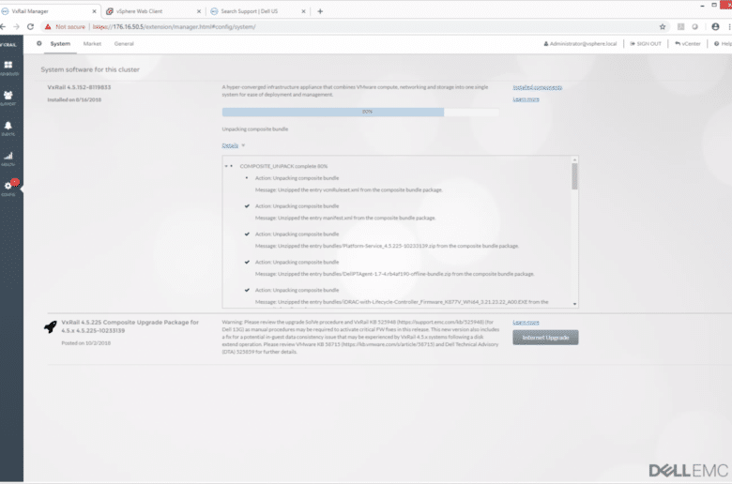The width and height of the screenshot is (732, 484).
Task: Click the 'Posted on 10/2/2018' text
Action: coord(86,343)
